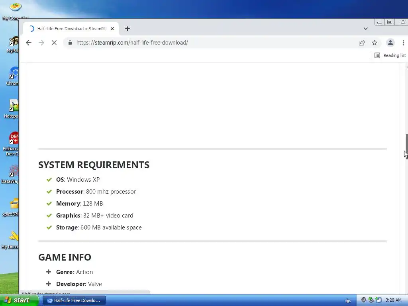Click the OS: Windows XP line
408x306 pixels.
(78, 180)
